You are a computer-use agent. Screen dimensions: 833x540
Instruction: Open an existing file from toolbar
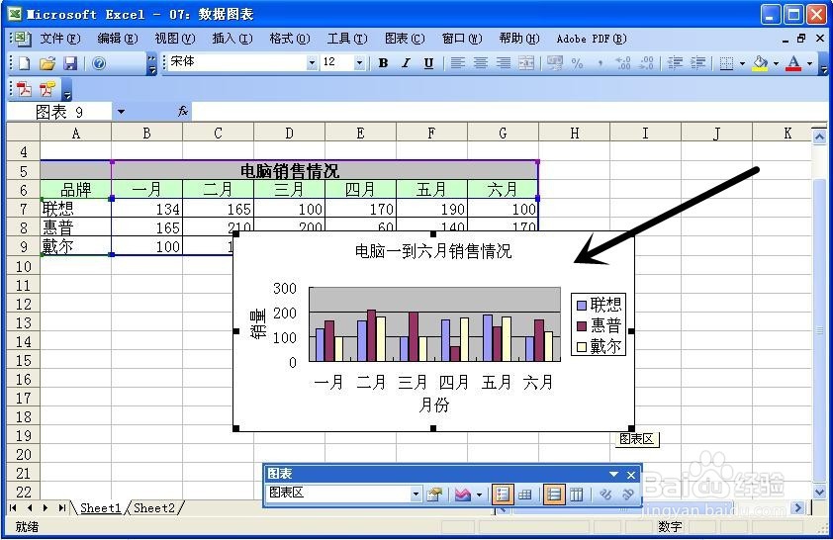[x=46, y=63]
